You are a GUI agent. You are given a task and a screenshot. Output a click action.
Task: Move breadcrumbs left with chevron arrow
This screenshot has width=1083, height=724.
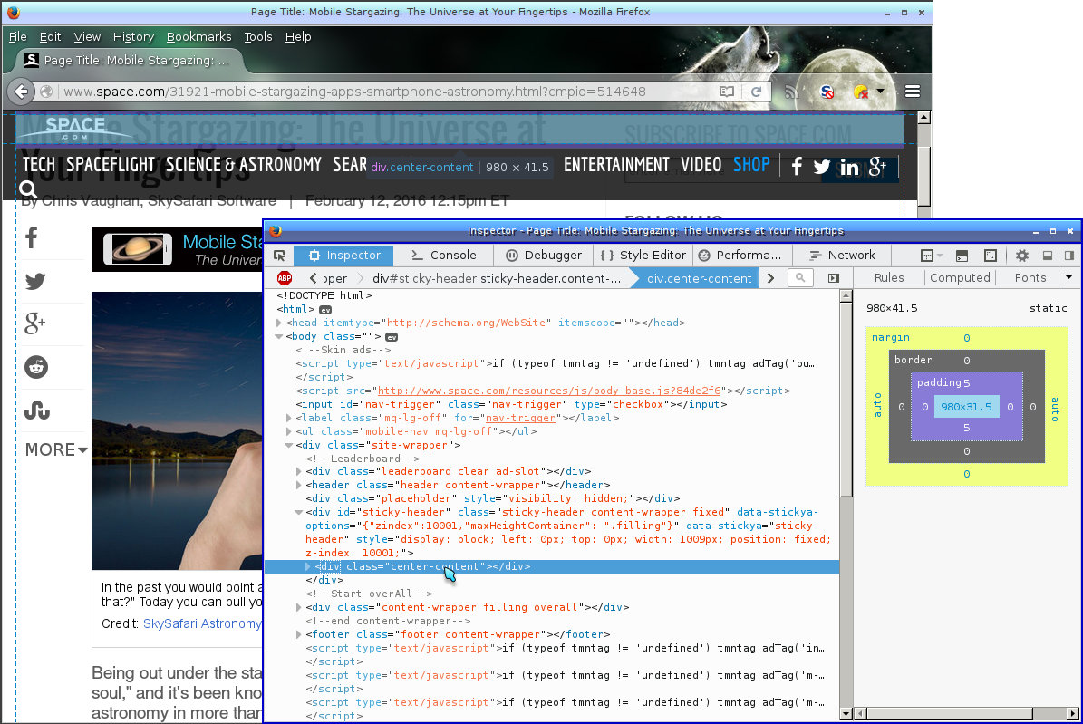[x=313, y=277]
